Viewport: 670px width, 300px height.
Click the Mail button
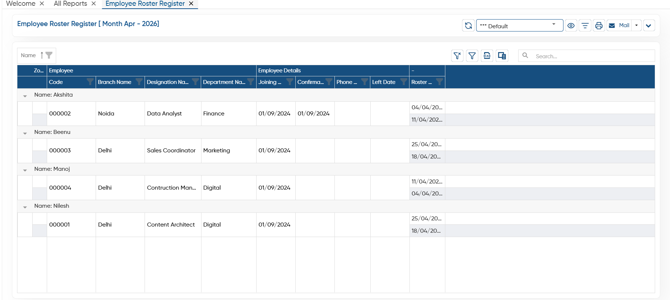coord(619,26)
